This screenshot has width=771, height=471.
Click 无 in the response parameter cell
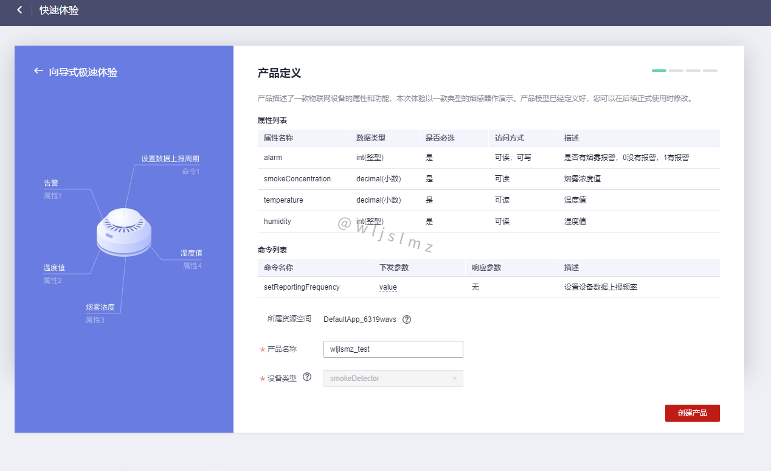point(475,287)
